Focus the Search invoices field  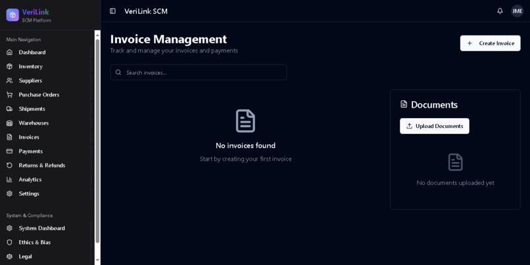click(199, 72)
